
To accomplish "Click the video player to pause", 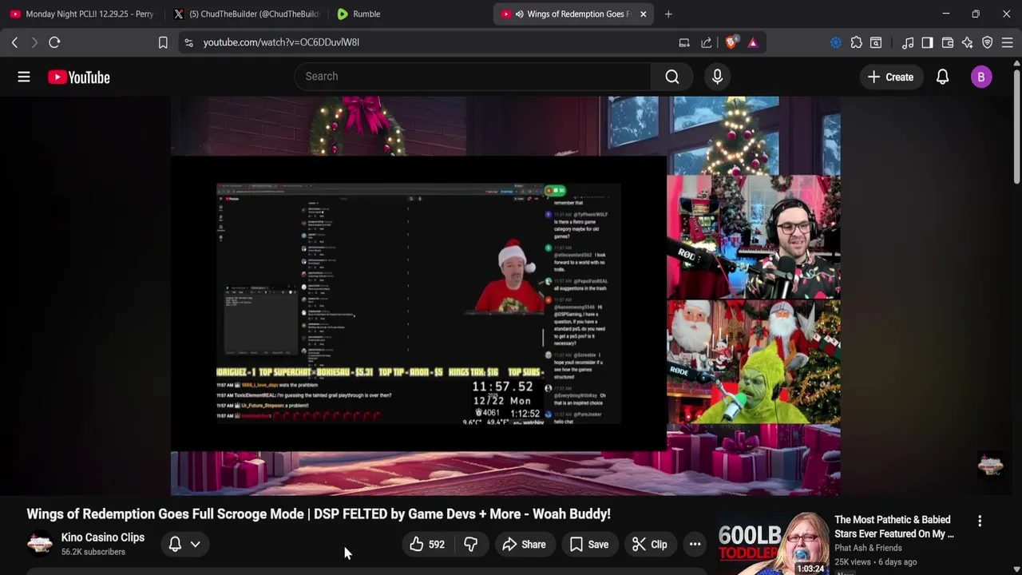I will 505,295.
